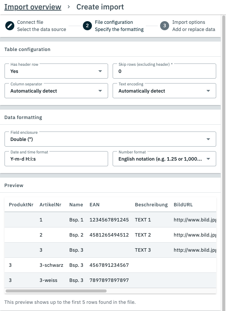Click the step 3 Import options circle
The image size is (226, 311).
165,26
